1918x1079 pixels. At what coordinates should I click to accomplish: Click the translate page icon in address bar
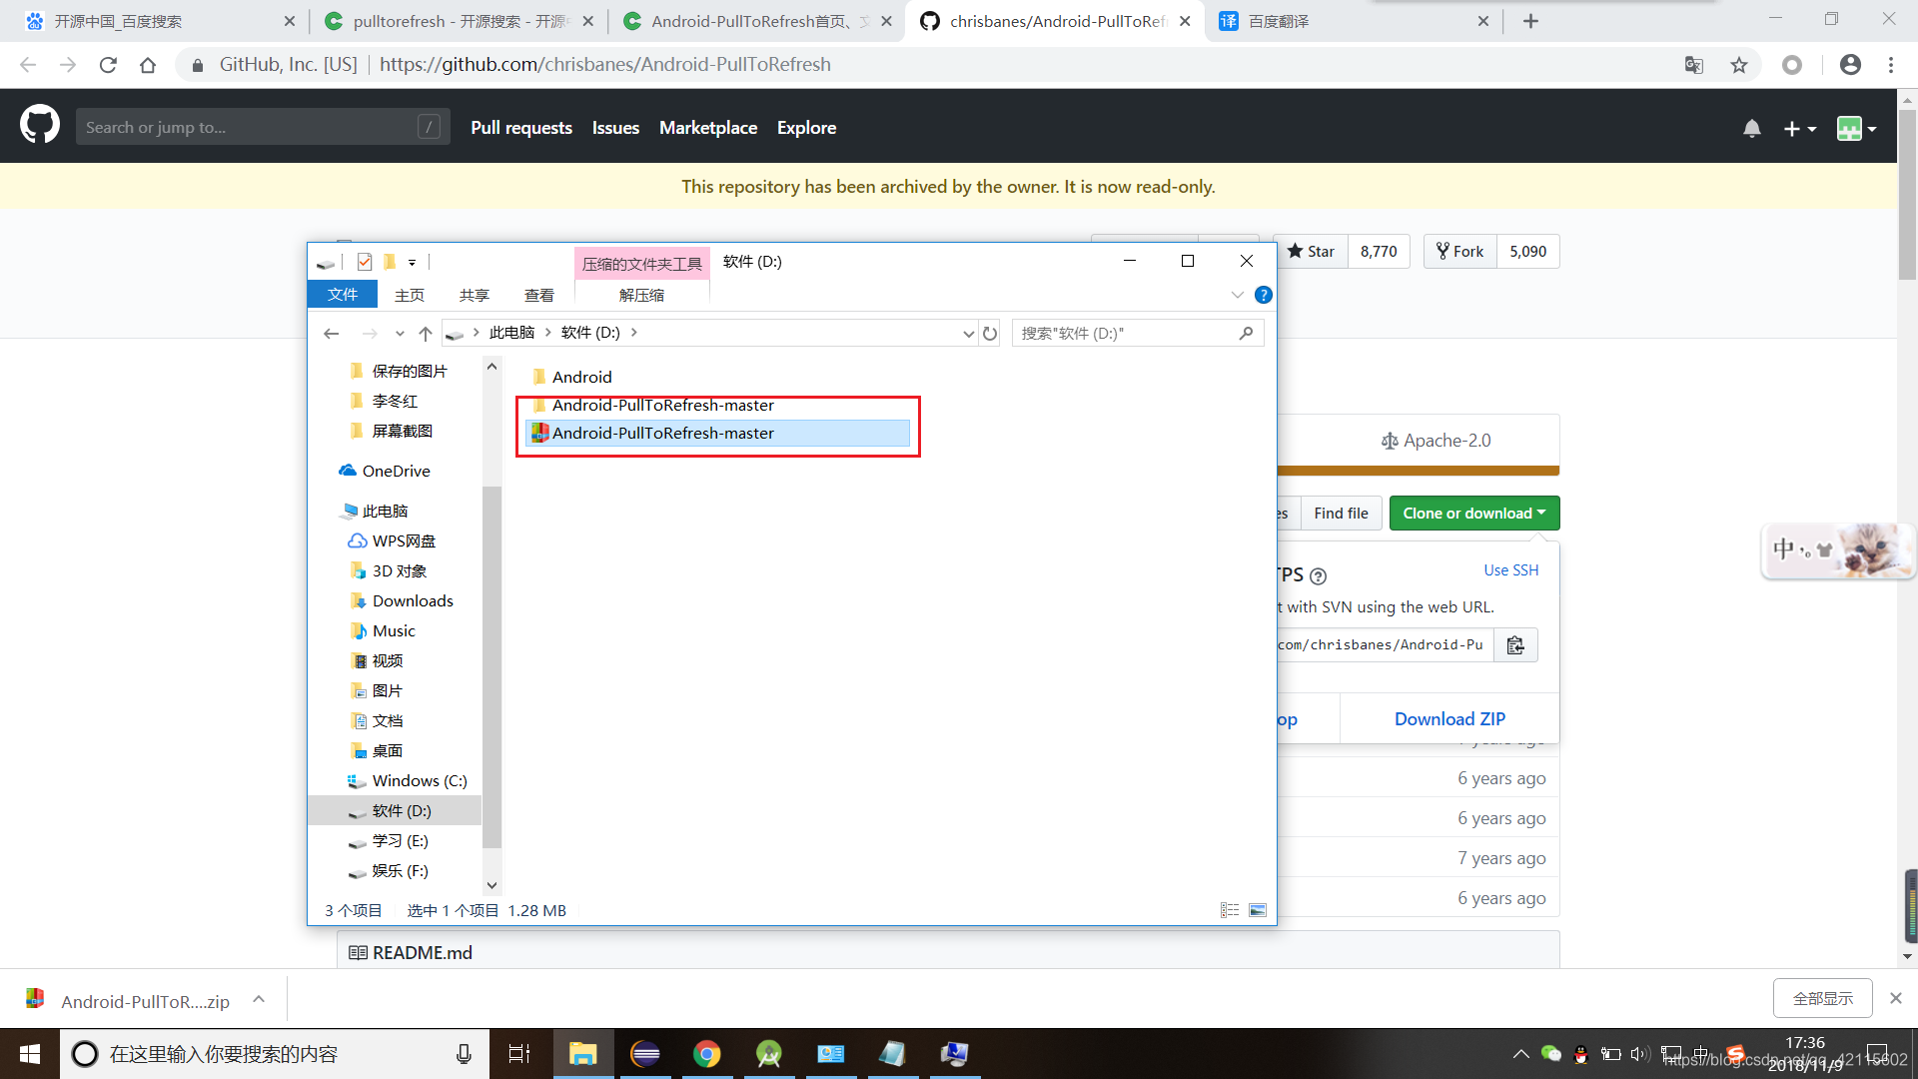click(x=1694, y=65)
